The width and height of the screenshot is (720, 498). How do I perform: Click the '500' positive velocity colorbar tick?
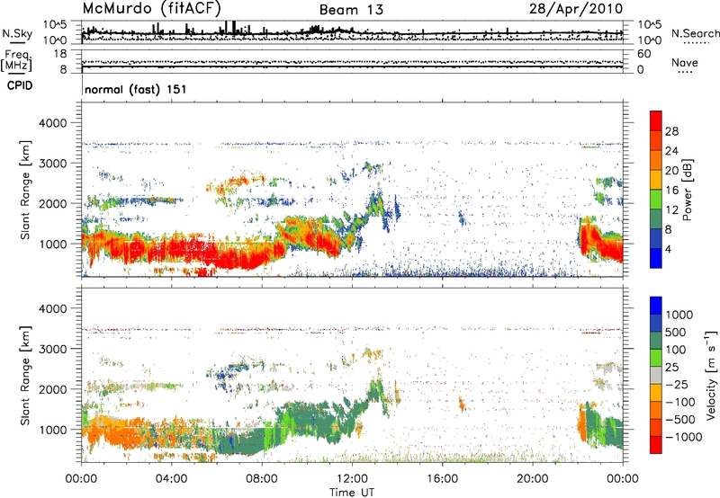(676, 332)
